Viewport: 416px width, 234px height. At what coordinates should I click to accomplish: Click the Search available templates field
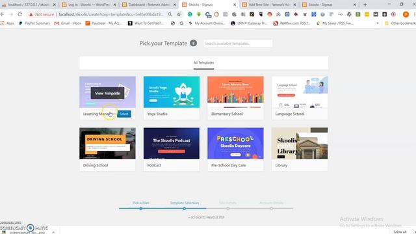[x=238, y=44]
